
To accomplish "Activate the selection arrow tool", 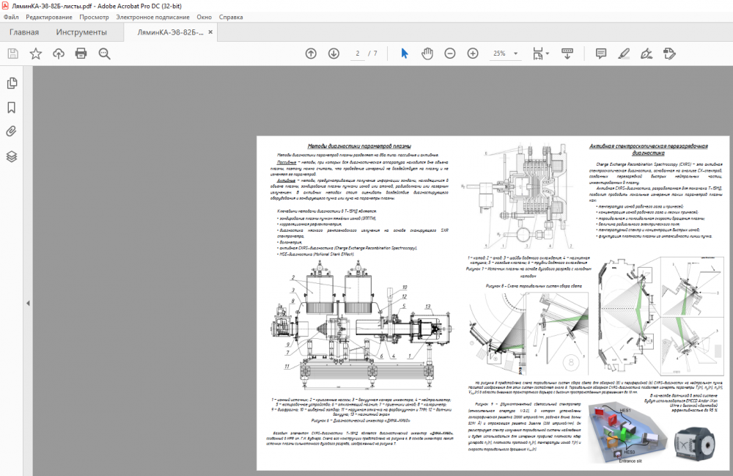I will coord(404,54).
